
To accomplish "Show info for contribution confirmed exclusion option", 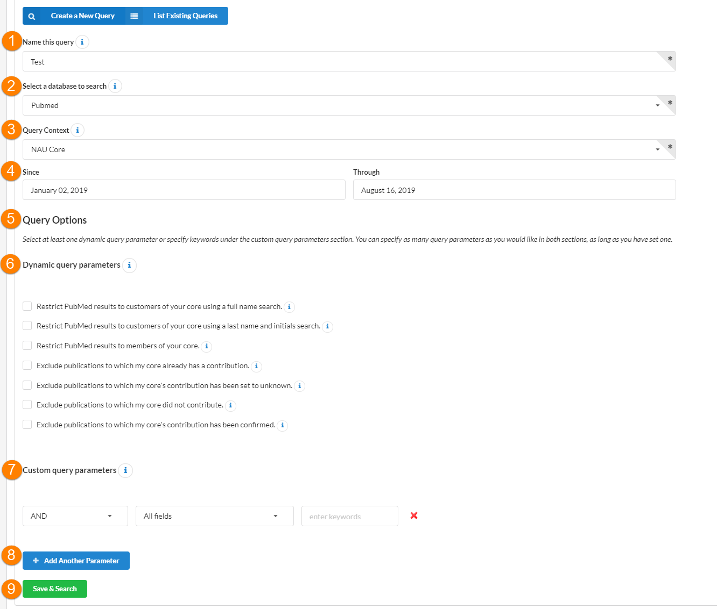I will [x=283, y=425].
